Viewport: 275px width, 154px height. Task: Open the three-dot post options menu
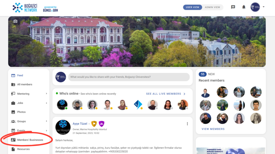coord(187,124)
